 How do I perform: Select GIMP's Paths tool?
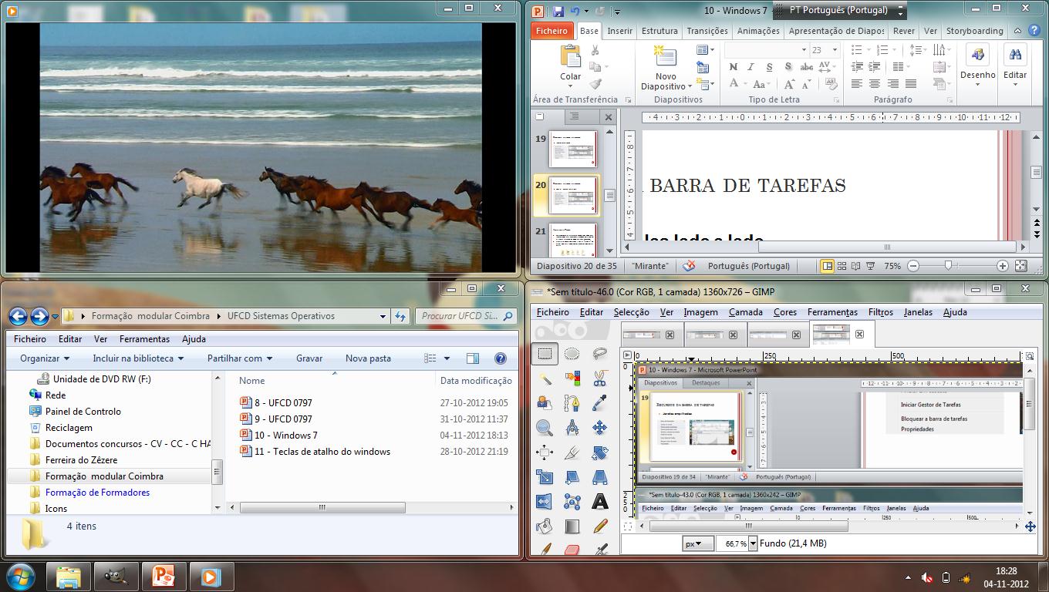[x=572, y=403]
